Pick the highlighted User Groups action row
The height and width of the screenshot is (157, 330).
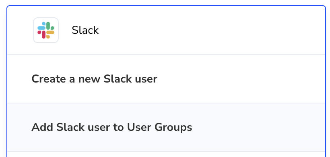(166, 127)
